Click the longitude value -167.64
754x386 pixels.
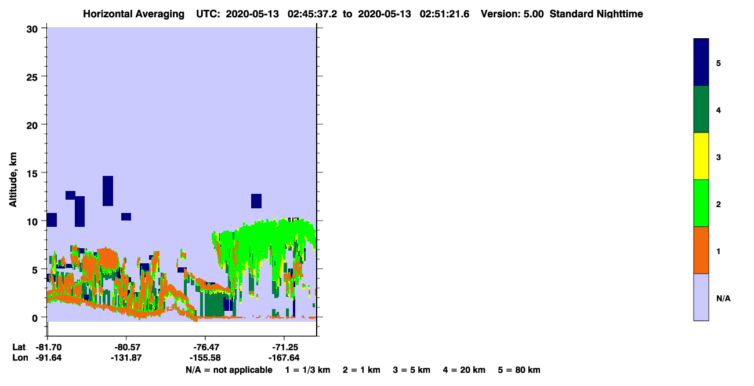[284, 358]
